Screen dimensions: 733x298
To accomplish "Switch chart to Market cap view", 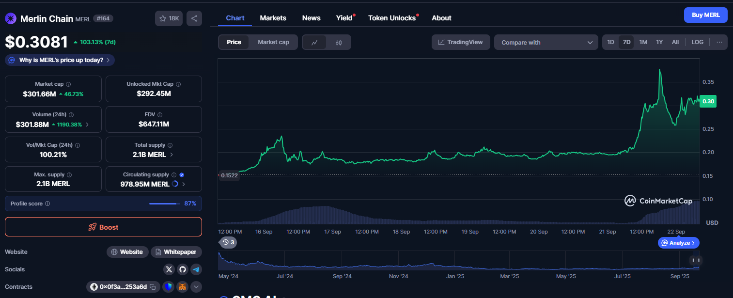I will pos(273,42).
